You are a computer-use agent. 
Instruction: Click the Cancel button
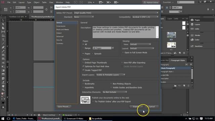click(x=152, y=107)
